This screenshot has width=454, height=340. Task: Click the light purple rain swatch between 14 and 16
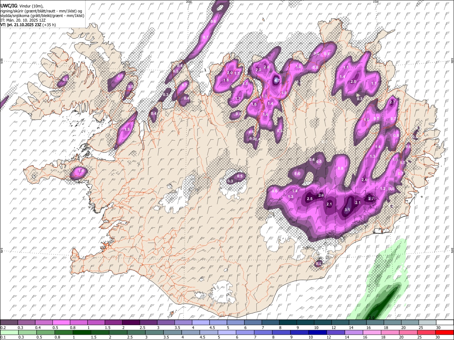pos(354,332)
